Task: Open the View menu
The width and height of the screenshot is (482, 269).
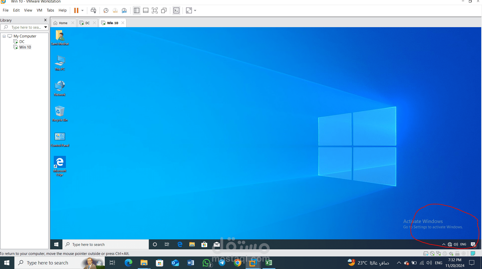Action: (28, 10)
